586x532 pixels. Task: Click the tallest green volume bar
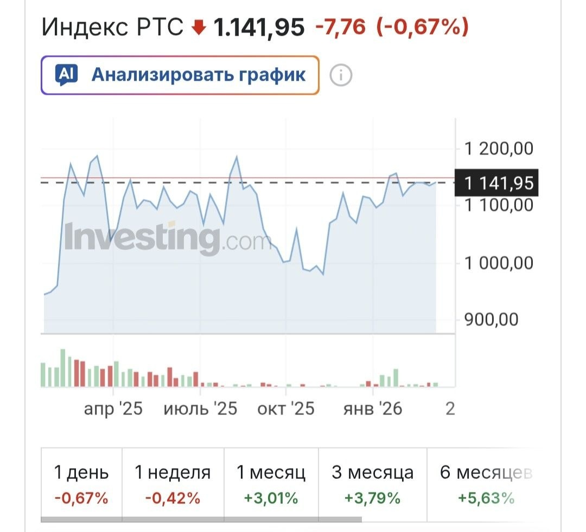[63, 368]
